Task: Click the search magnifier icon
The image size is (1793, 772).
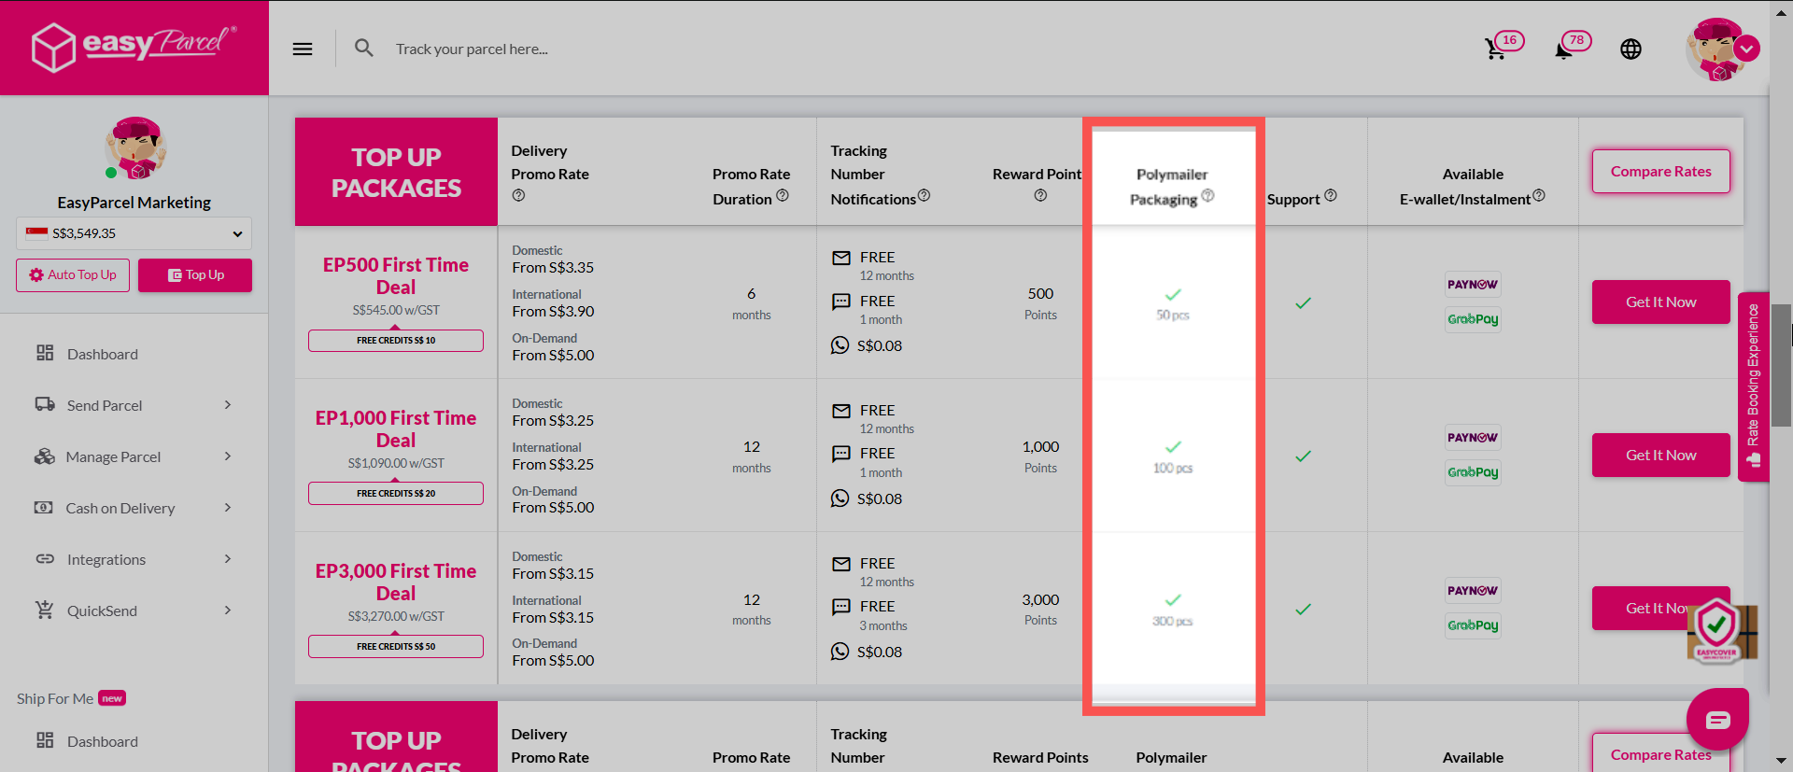Action: point(364,48)
